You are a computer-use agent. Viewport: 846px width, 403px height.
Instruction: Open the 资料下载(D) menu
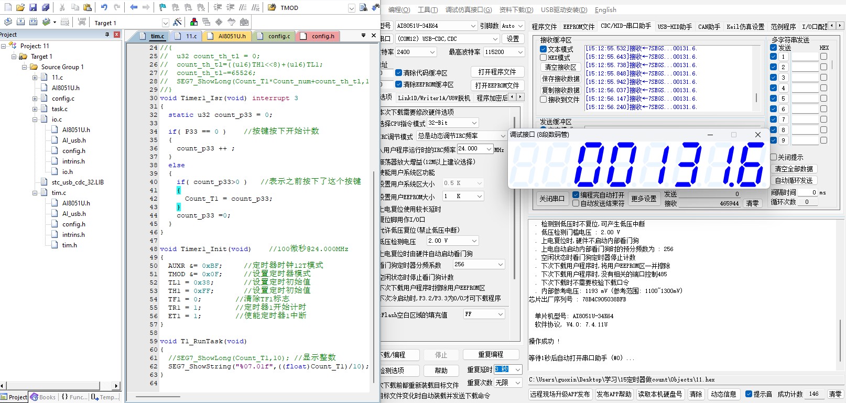coord(516,9)
